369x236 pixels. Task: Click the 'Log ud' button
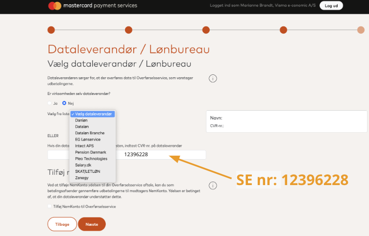coord(331,6)
